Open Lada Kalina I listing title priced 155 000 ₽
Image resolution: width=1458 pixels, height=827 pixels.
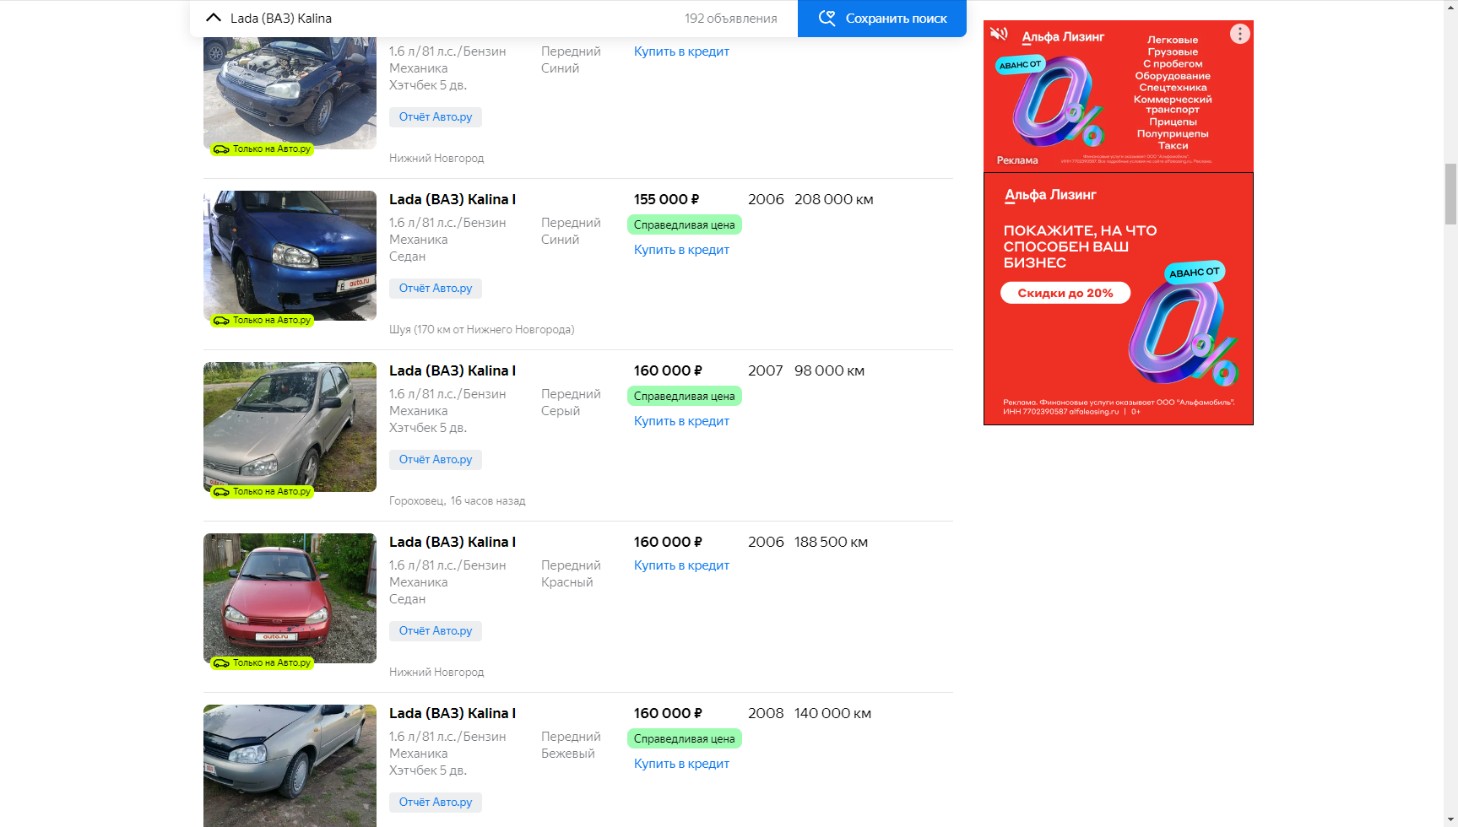point(453,199)
